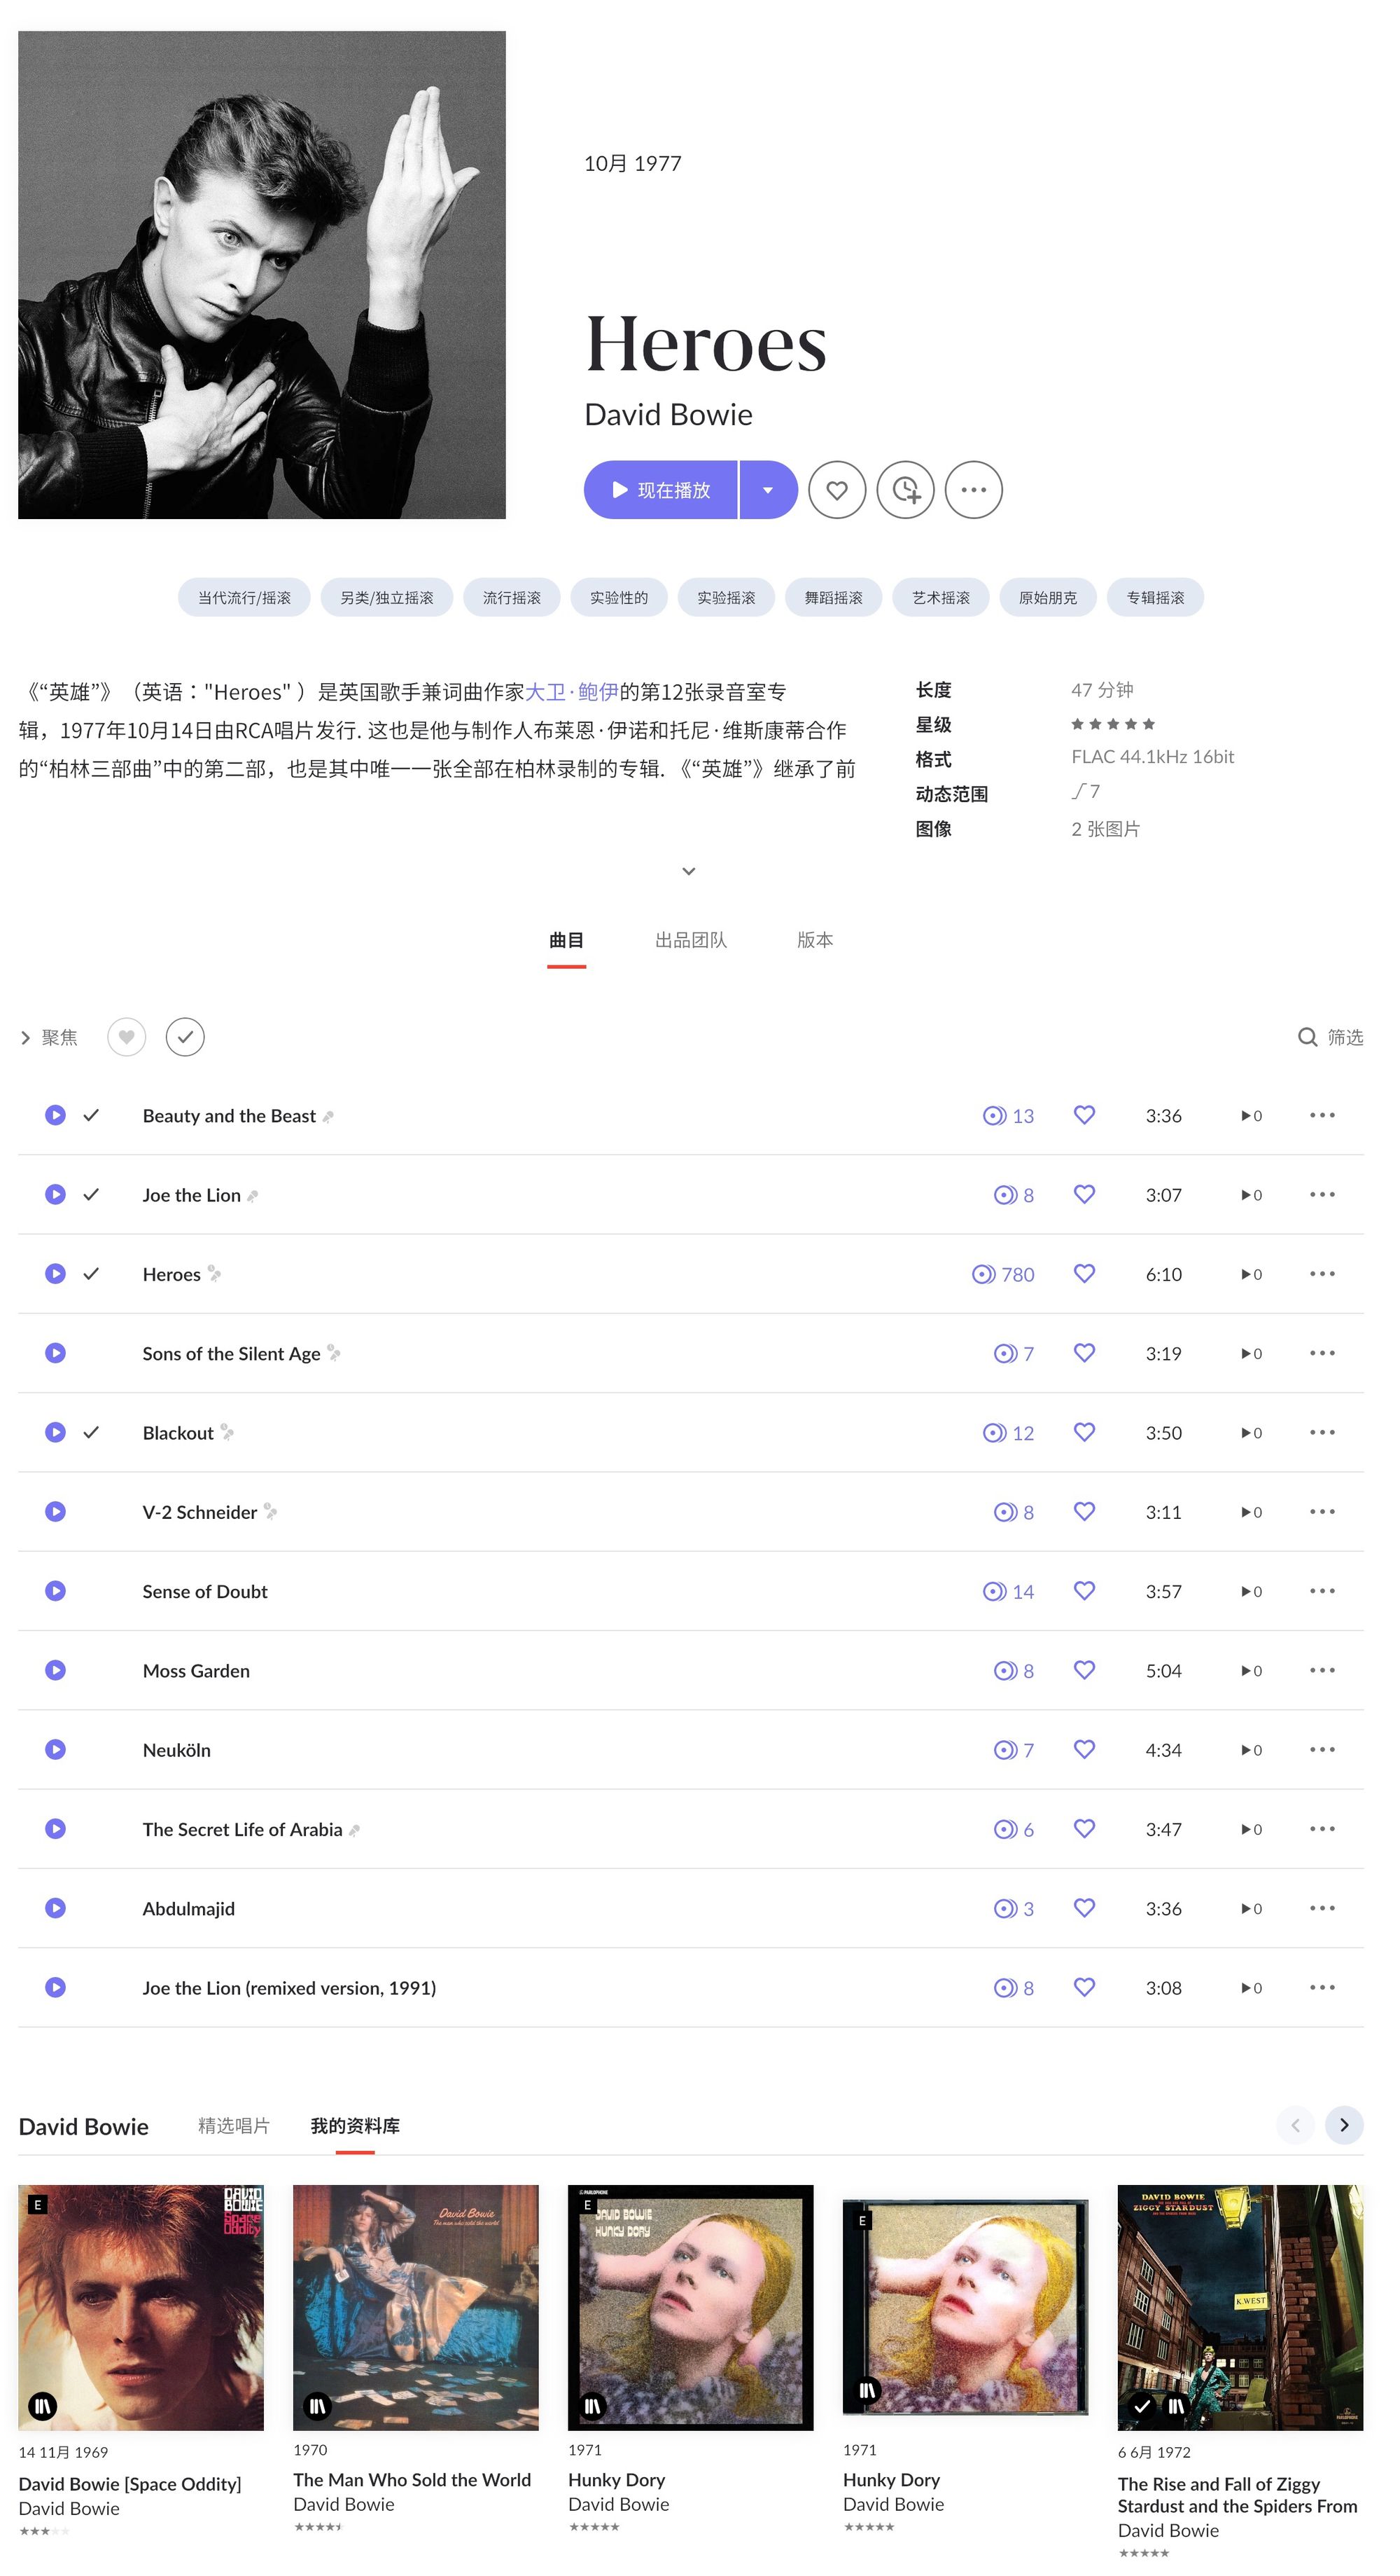Viewport: 1400px width, 2576px height.
Task: Click the 实验摇滚 genre tag
Action: click(x=725, y=597)
